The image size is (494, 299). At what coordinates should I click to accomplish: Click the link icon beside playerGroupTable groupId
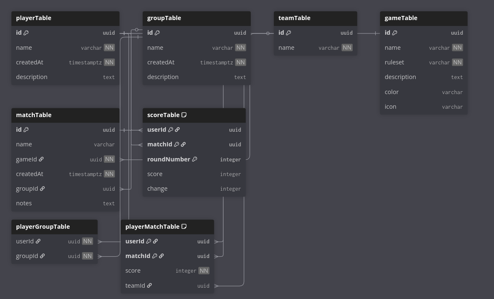coord(42,256)
